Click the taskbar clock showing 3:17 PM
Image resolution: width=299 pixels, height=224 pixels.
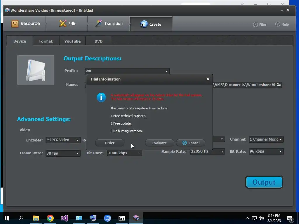(274, 218)
